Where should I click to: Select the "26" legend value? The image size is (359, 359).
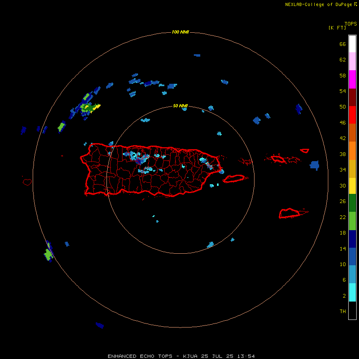point(343,201)
